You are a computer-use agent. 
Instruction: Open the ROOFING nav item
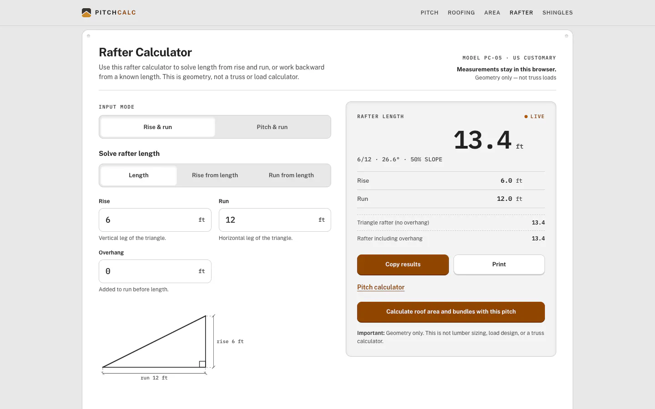(461, 13)
